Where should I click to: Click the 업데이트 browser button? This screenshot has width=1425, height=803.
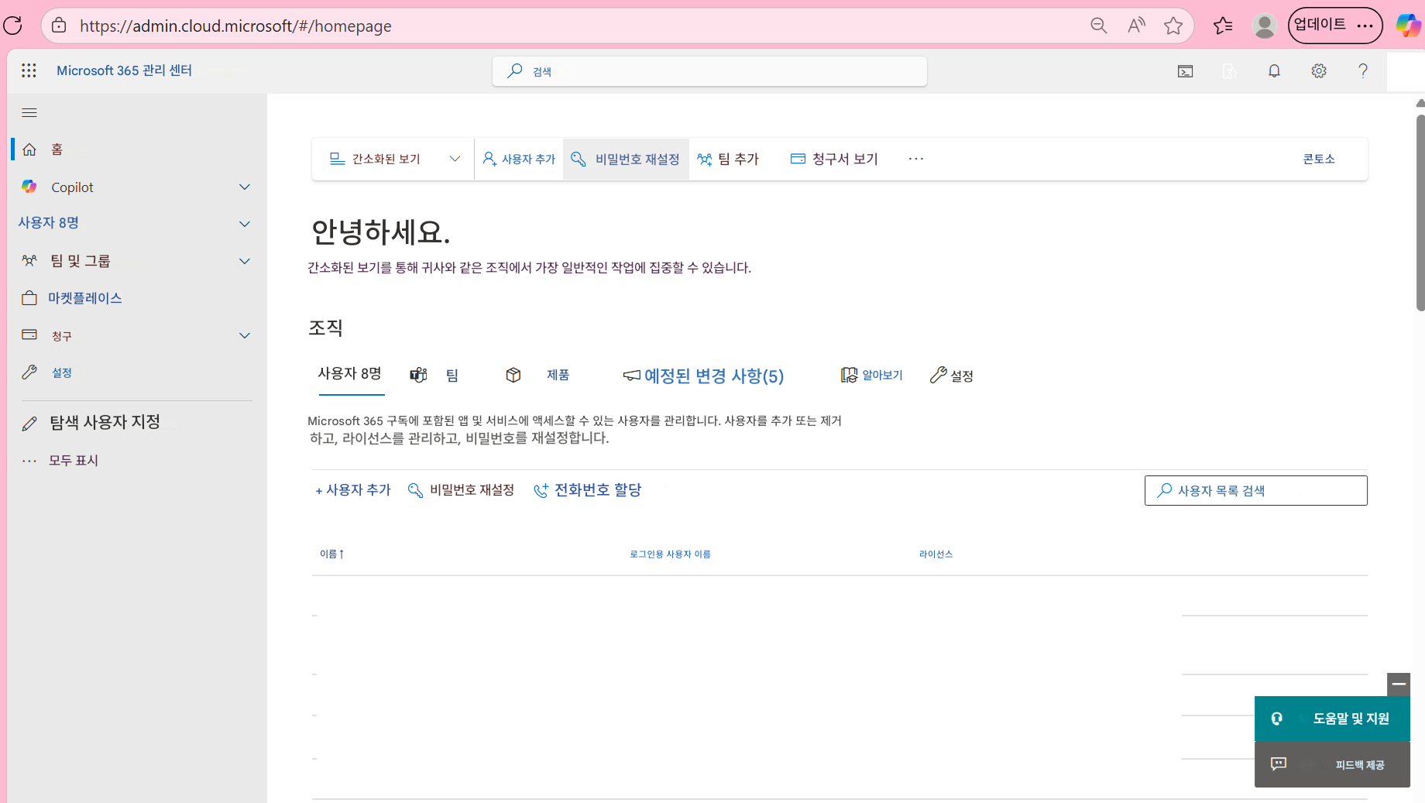(1335, 26)
